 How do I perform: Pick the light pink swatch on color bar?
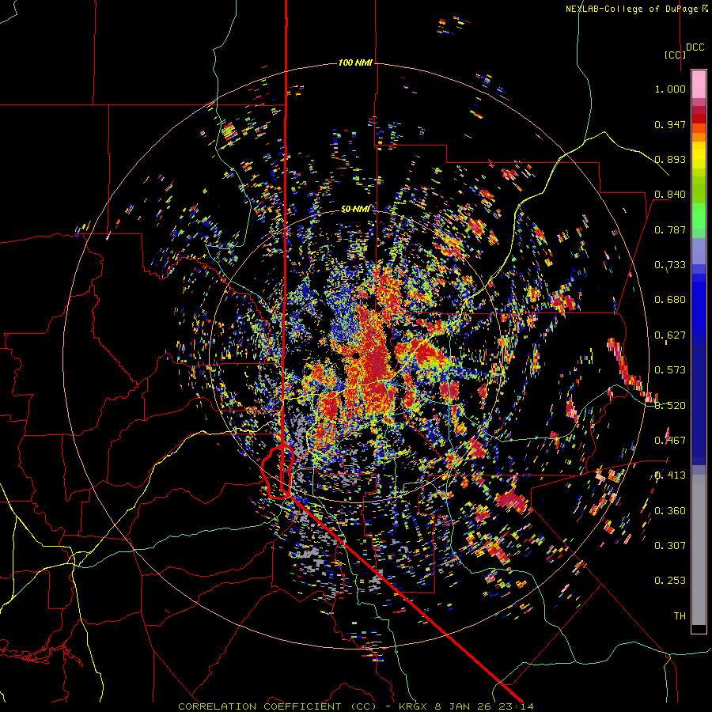click(699, 84)
